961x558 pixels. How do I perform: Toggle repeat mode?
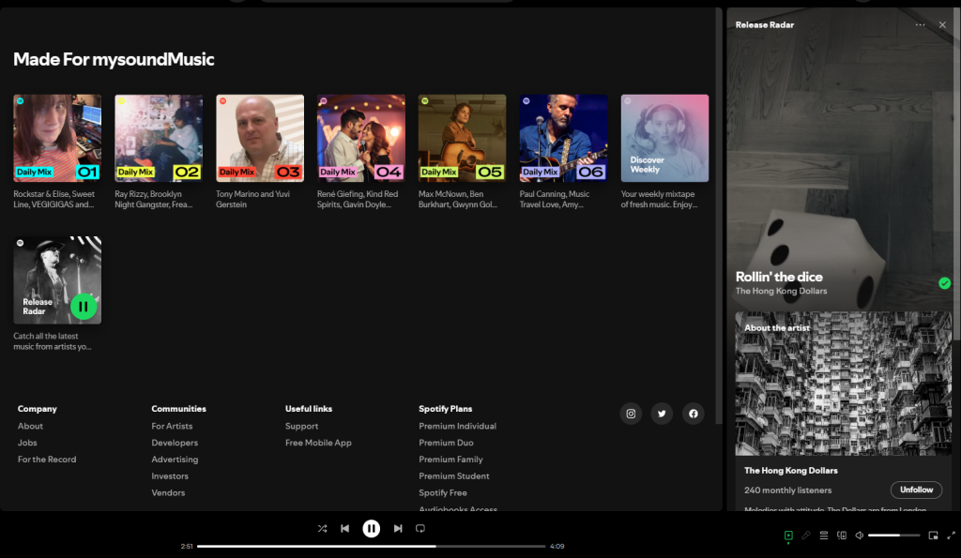tap(420, 528)
